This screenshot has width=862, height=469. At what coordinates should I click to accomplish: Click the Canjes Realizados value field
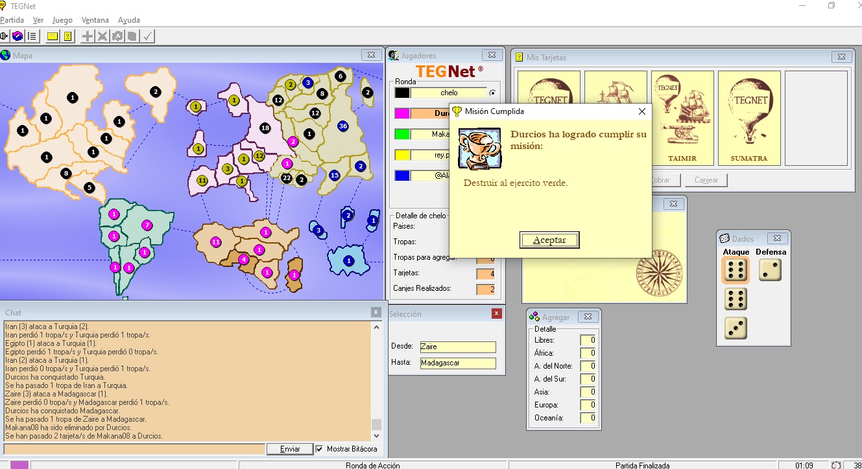(485, 289)
